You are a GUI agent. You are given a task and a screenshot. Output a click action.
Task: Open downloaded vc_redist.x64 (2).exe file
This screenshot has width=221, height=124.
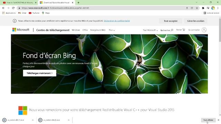[x=51, y=120]
